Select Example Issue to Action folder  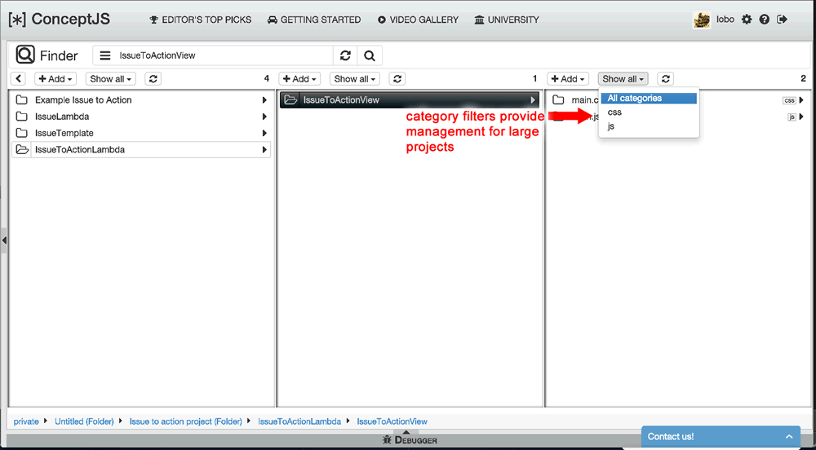coord(141,99)
